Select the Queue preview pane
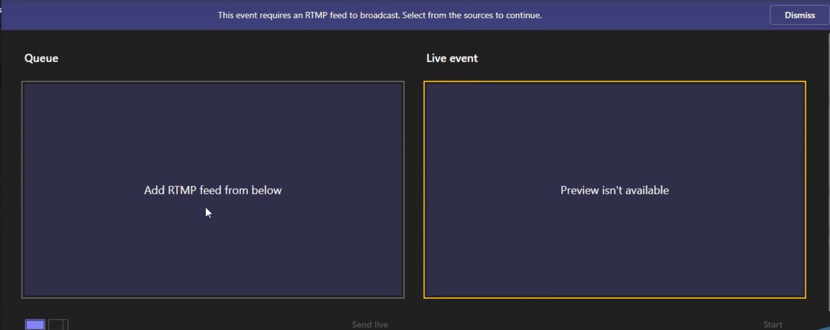Viewport: 830px width, 330px height. coord(213,190)
